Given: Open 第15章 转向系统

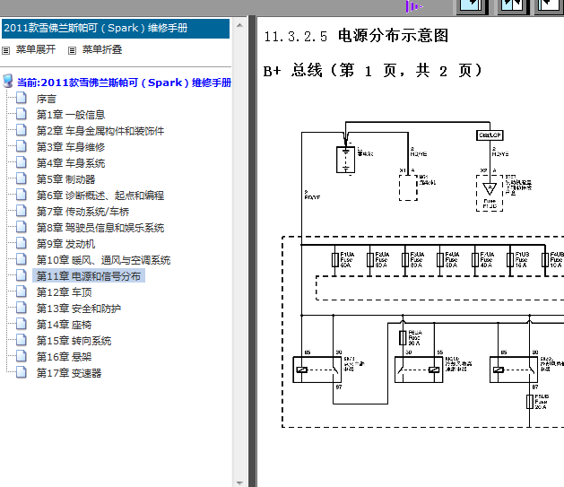Looking at the screenshot, I should pyautogui.click(x=74, y=341).
